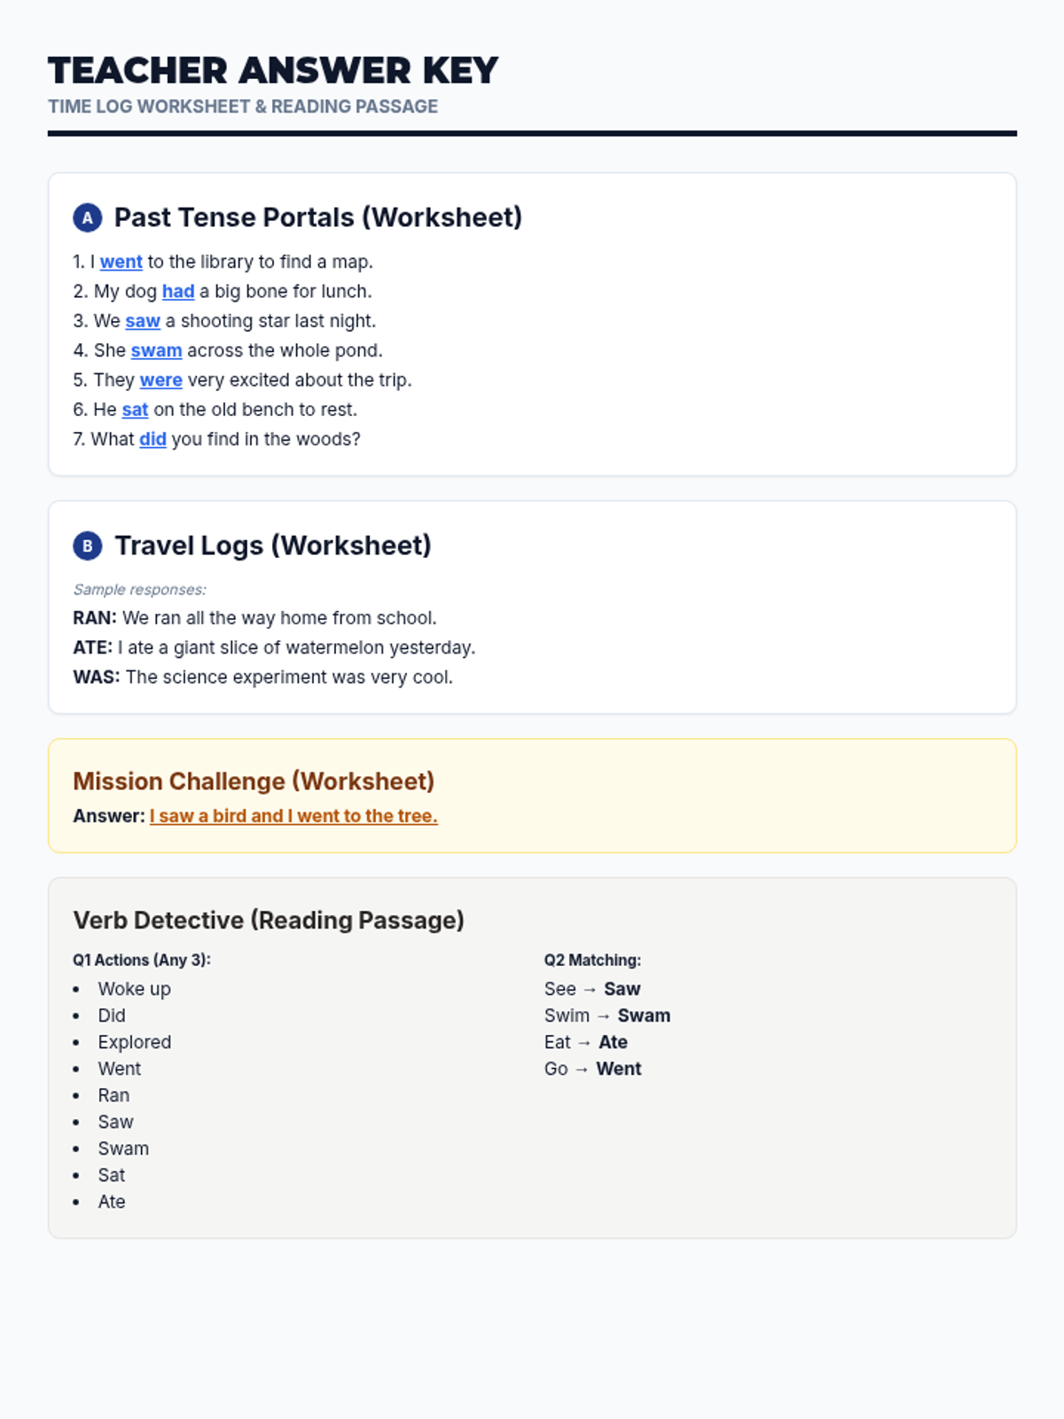Click the 'Woke up' bullet item
The height and width of the screenshot is (1419, 1064).
134,989
